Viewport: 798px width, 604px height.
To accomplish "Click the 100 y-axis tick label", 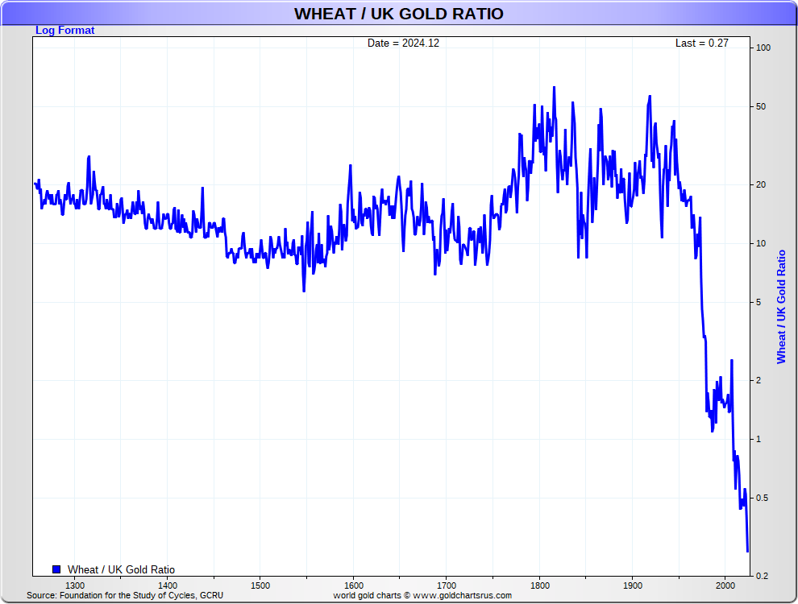I will (x=763, y=48).
